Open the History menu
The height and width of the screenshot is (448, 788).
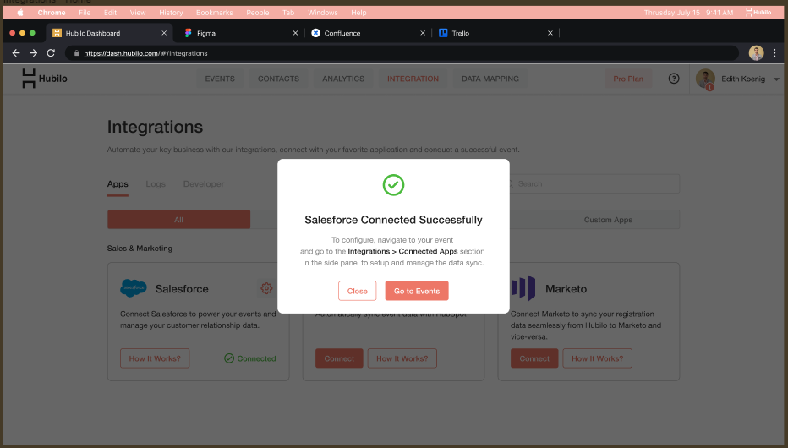(171, 13)
